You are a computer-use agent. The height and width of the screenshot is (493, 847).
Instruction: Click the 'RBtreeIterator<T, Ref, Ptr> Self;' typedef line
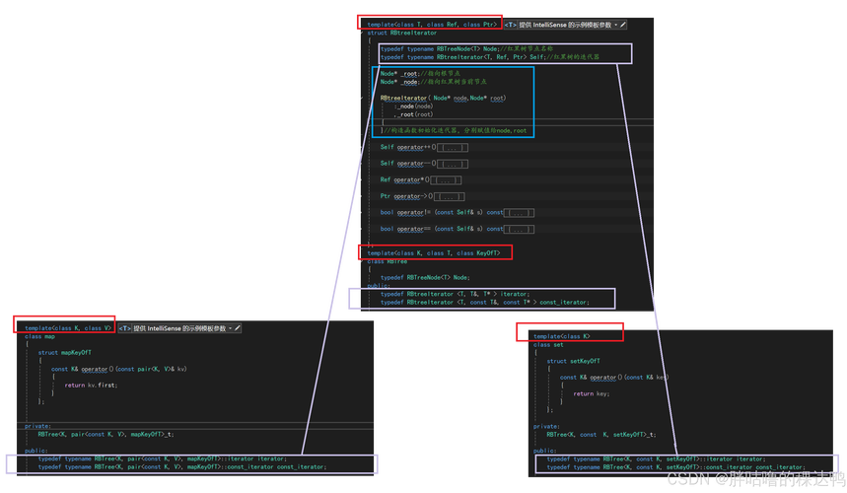tap(462, 57)
